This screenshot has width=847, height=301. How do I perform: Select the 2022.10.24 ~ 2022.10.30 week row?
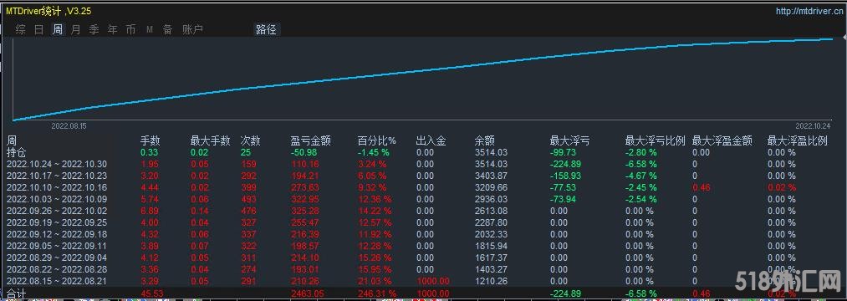[423, 164]
